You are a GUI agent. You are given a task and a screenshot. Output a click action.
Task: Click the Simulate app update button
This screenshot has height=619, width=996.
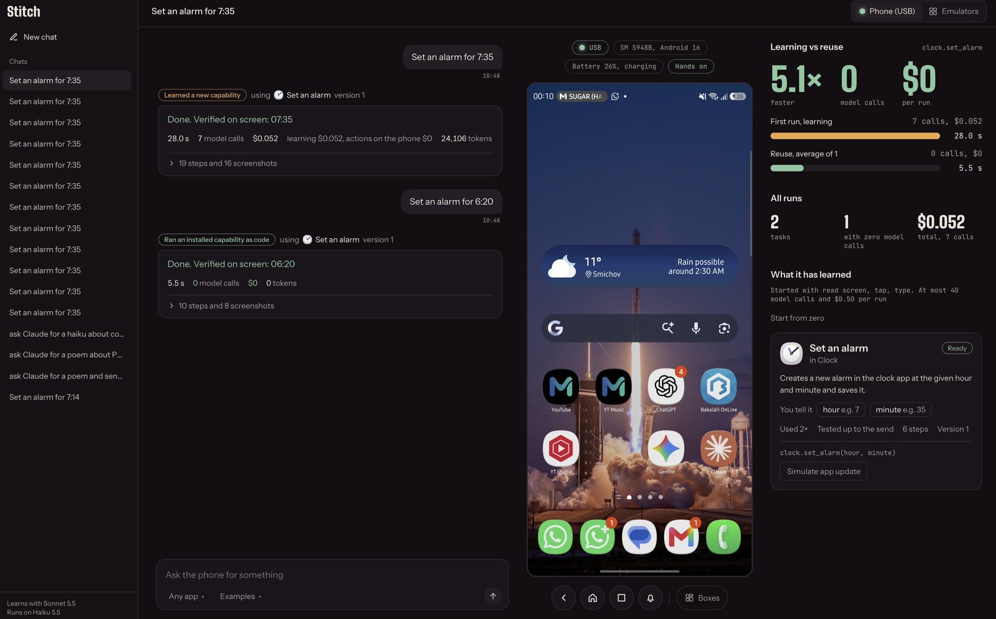(824, 471)
